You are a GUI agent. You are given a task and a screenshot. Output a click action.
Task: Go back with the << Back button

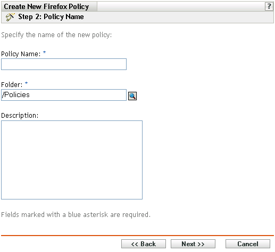144,244
